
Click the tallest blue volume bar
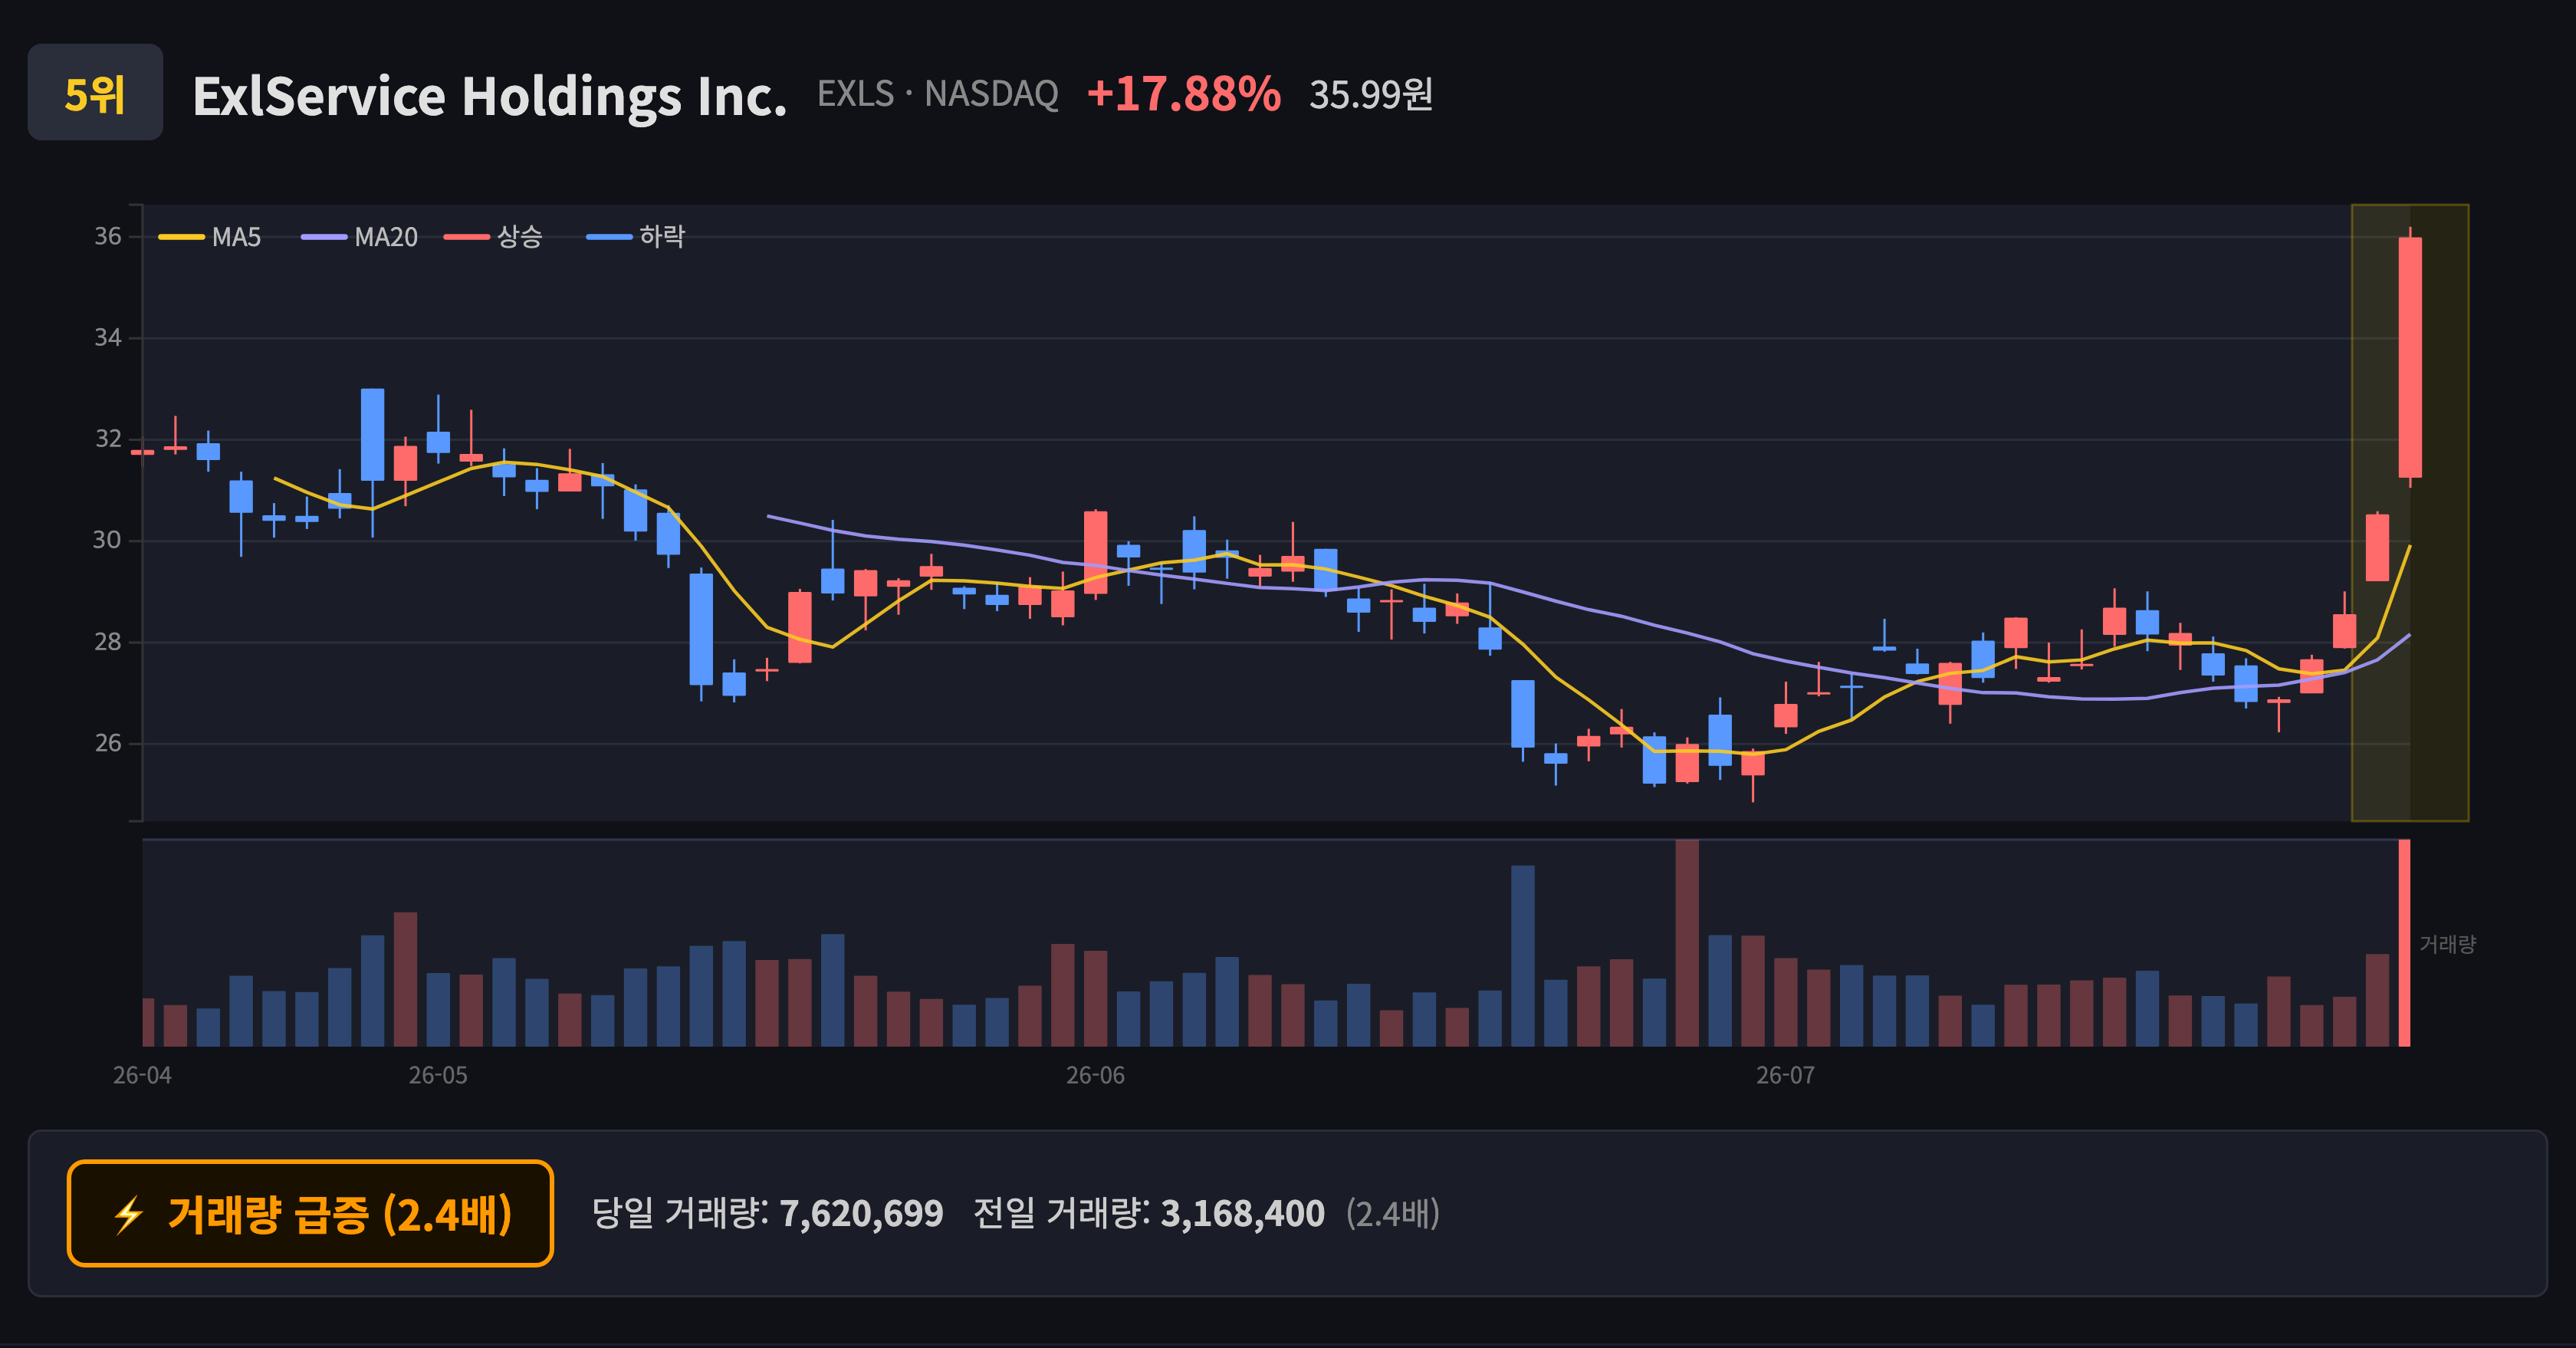point(1522,956)
